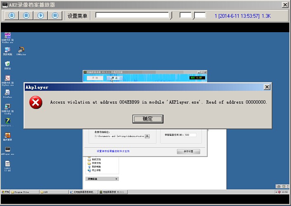Screen dimensions: 291x206
Task: Adjust the small speed slider handle
Action: tap(193, 16)
